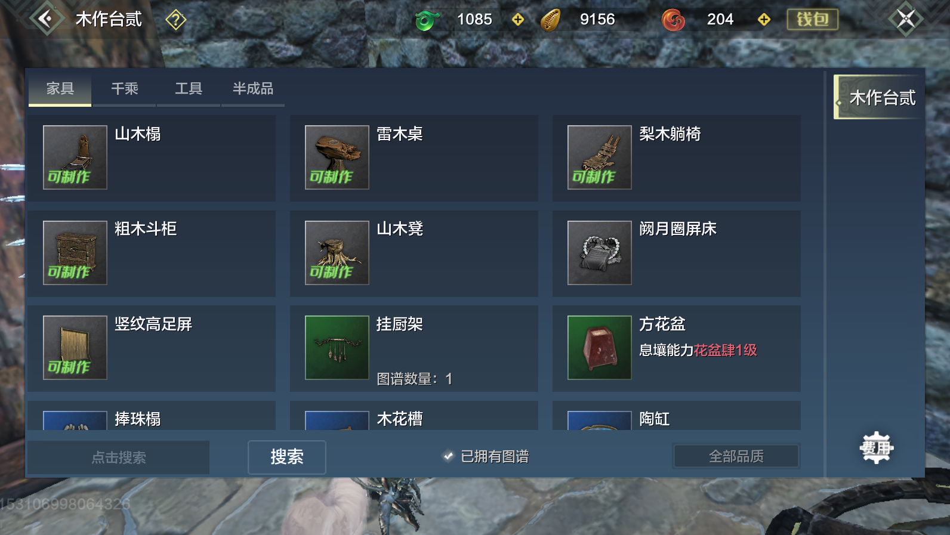Switch to the 干乘 tab

coord(125,89)
